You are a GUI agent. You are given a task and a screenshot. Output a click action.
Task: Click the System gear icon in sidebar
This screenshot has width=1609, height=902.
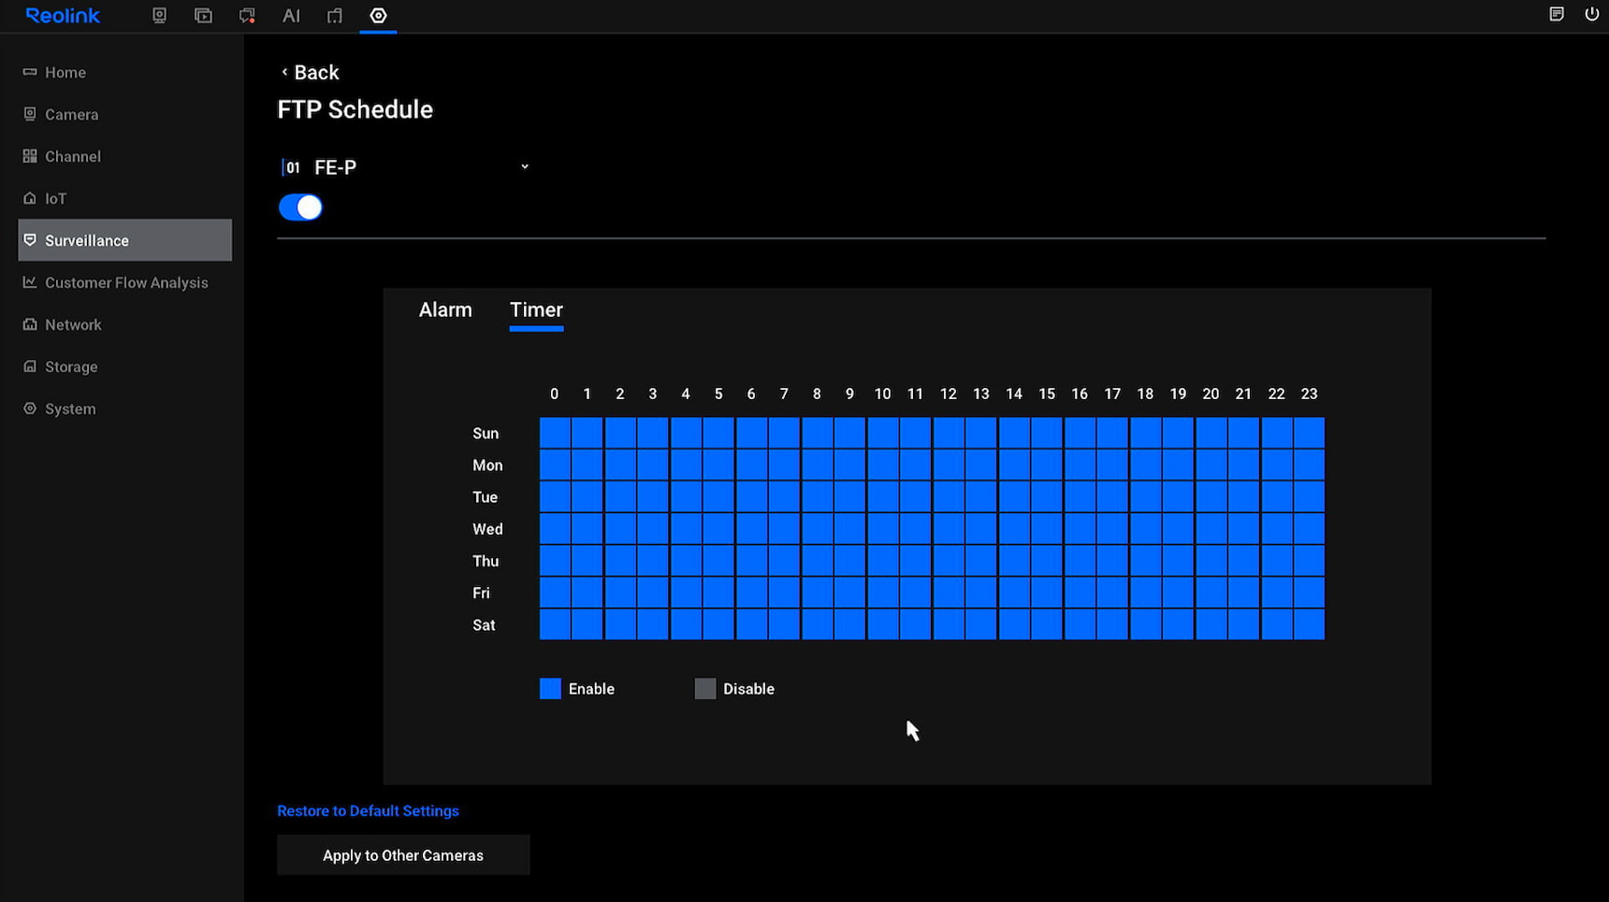tap(30, 408)
